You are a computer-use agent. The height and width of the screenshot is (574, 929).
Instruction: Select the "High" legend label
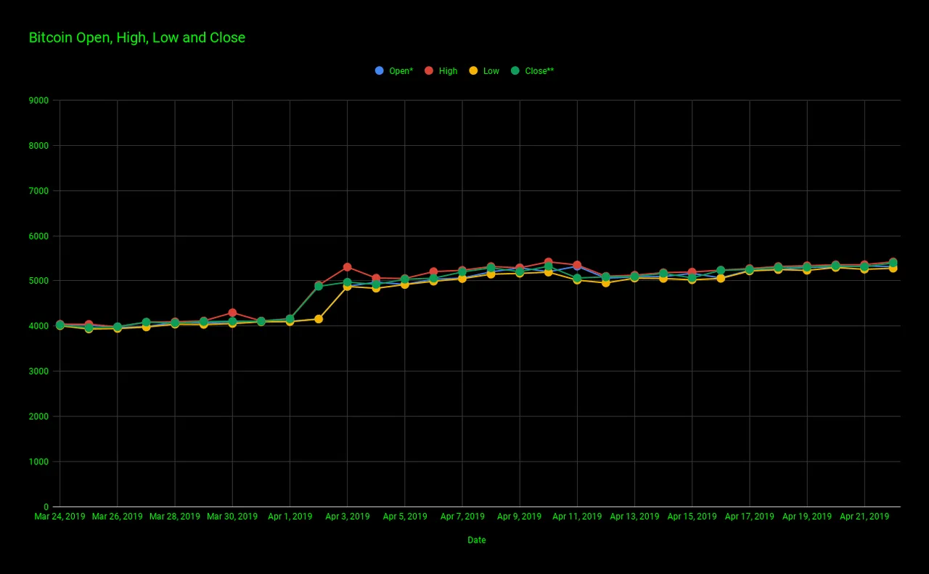pyautogui.click(x=448, y=71)
